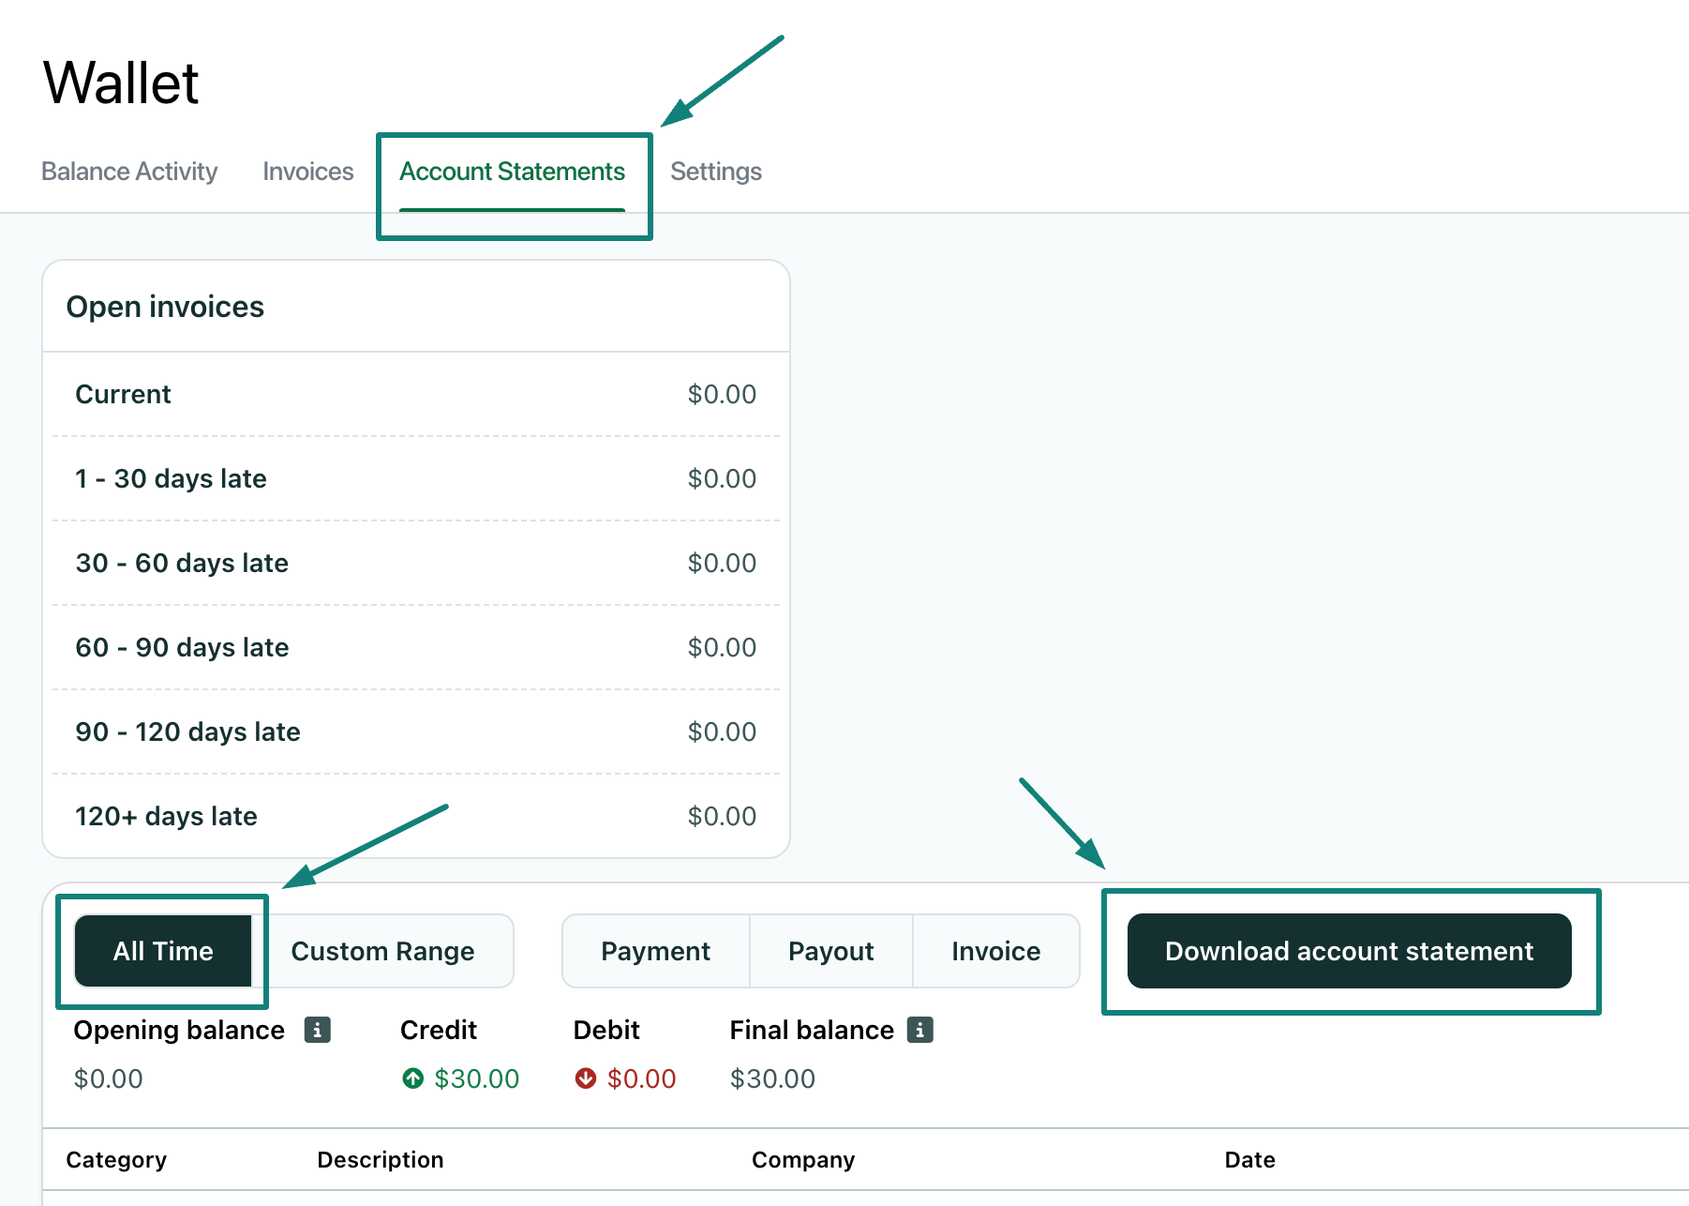Download the account statement
This screenshot has width=1689, height=1206.
point(1349,951)
